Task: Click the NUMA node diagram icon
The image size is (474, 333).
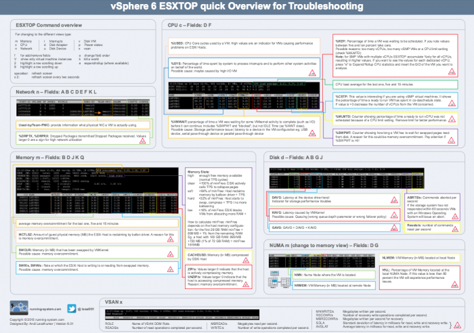Action: [279, 280]
